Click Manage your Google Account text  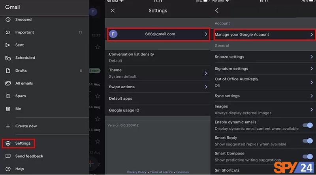pos(242,35)
